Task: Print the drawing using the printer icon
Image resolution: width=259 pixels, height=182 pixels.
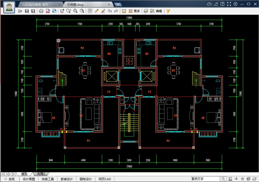Action: 41,11
